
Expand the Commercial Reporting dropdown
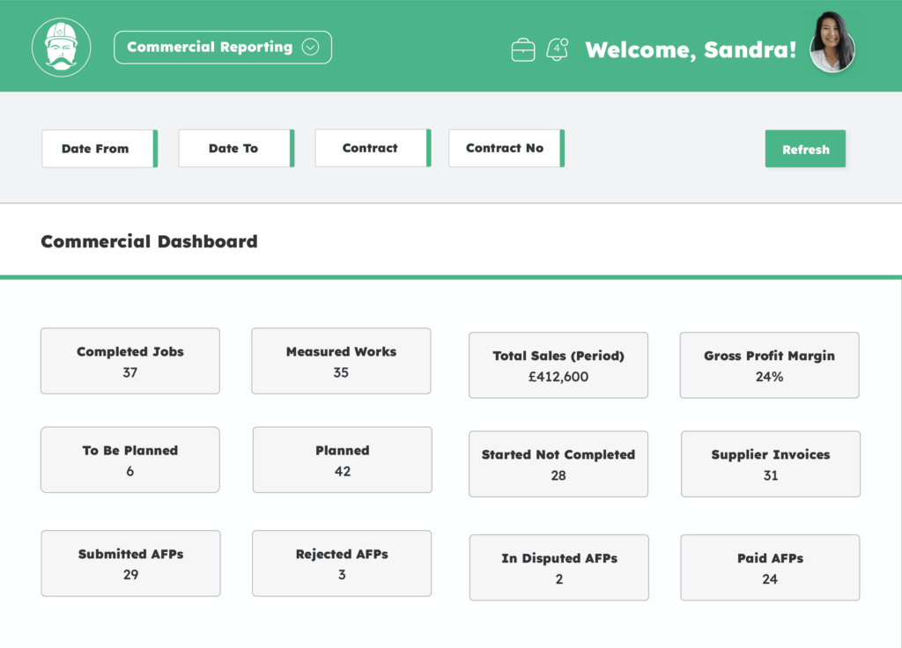[223, 48]
